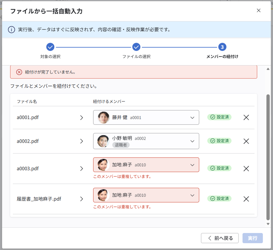Open member dropdown for a0002.pdf (小野 敏明)
Screen dimensions: 273x250
tap(146, 141)
